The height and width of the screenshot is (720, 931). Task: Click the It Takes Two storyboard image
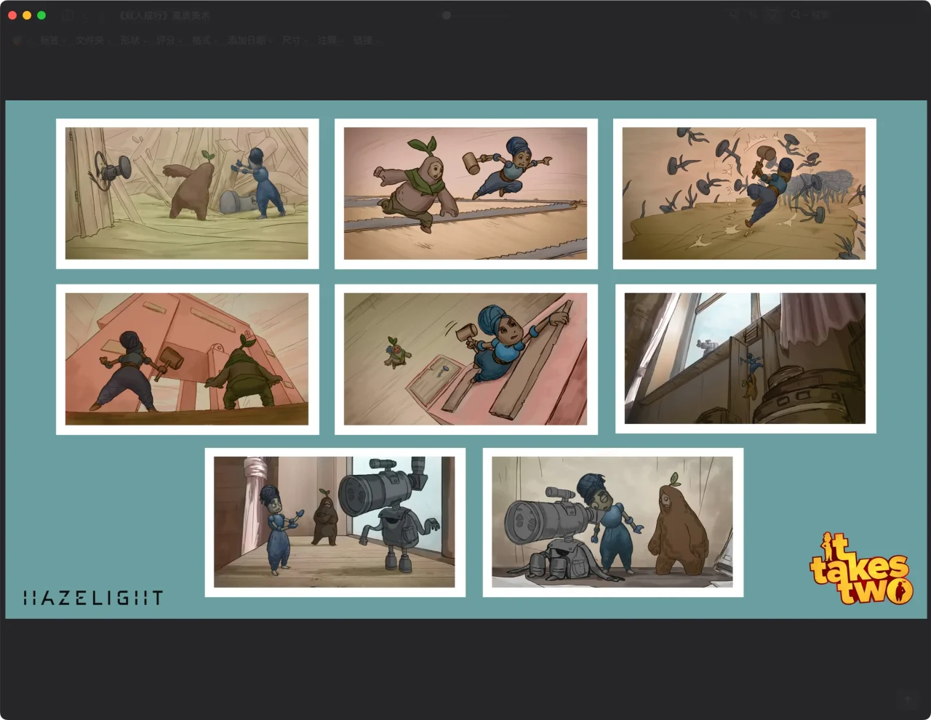(x=465, y=359)
